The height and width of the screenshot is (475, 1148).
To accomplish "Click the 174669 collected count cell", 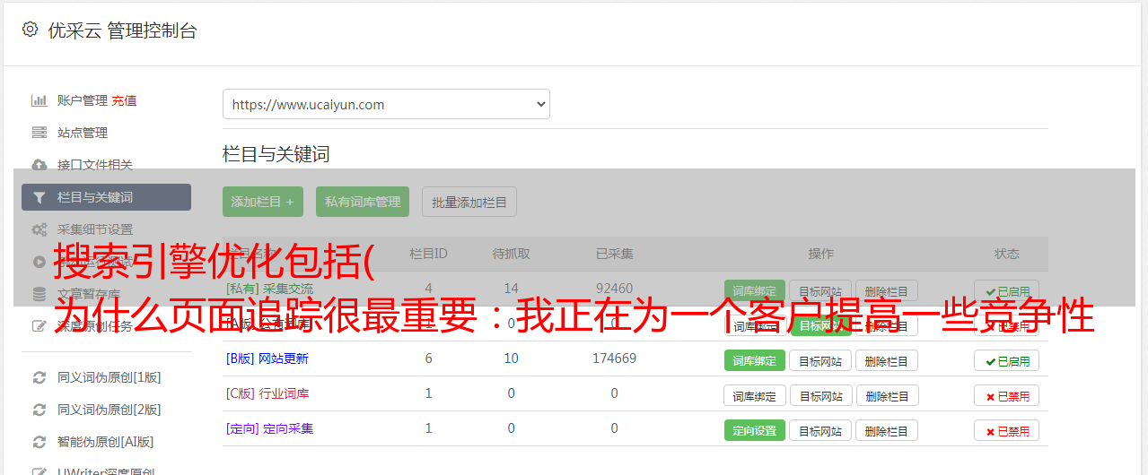I will coord(614,358).
